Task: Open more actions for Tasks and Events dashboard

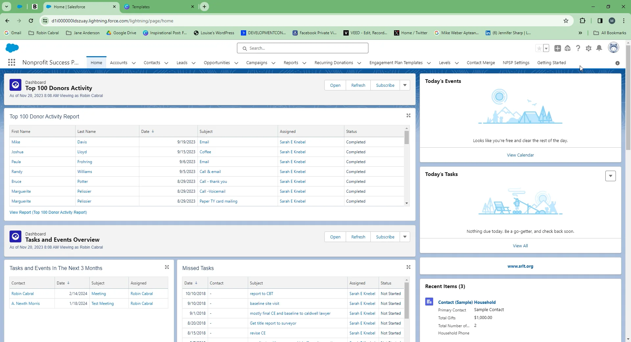Action: (405, 237)
